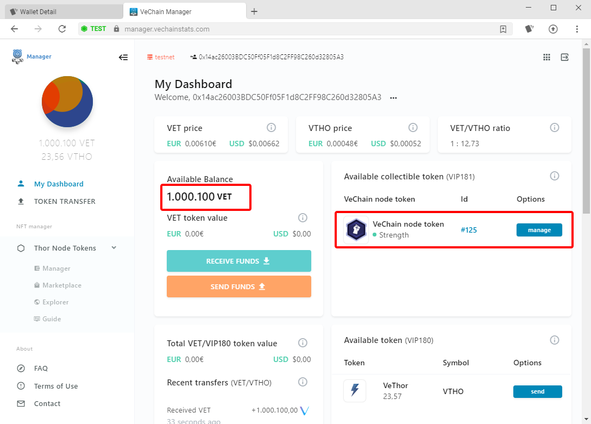Collapse the sidebar with the arrow-lines icon

(x=123, y=57)
